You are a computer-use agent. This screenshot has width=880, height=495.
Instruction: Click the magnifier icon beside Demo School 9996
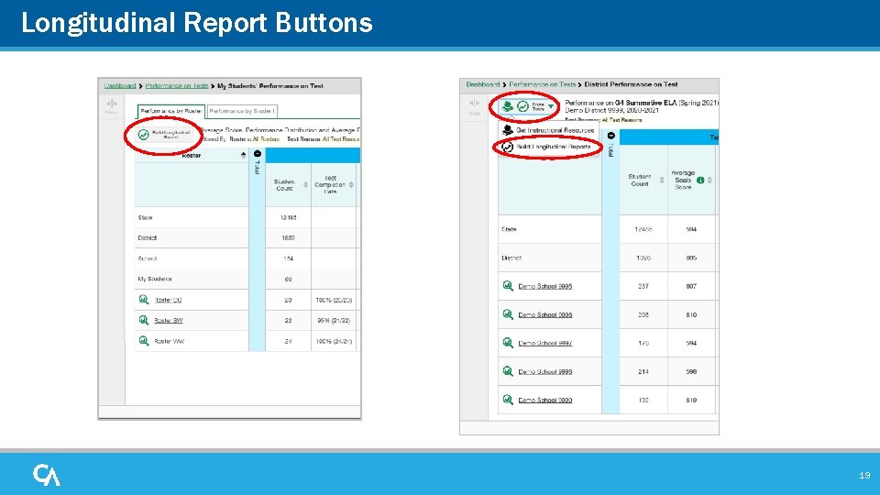tap(508, 314)
